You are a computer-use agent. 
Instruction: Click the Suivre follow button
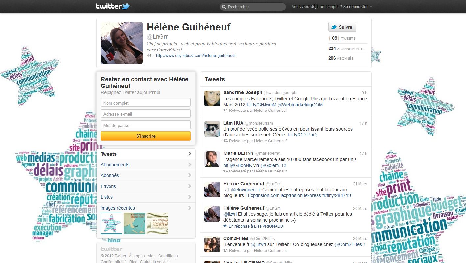(x=342, y=27)
